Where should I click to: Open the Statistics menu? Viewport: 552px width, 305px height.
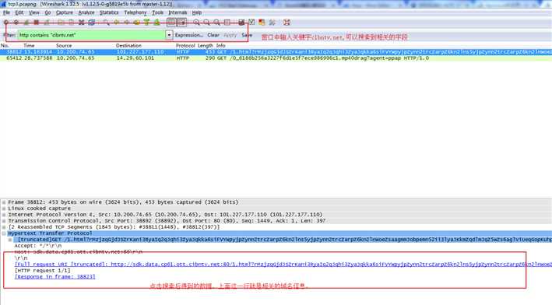(x=109, y=12)
